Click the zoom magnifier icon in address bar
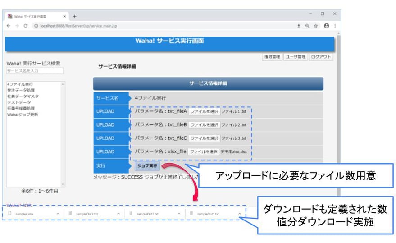The height and width of the screenshot is (243, 396). click(x=307, y=26)
